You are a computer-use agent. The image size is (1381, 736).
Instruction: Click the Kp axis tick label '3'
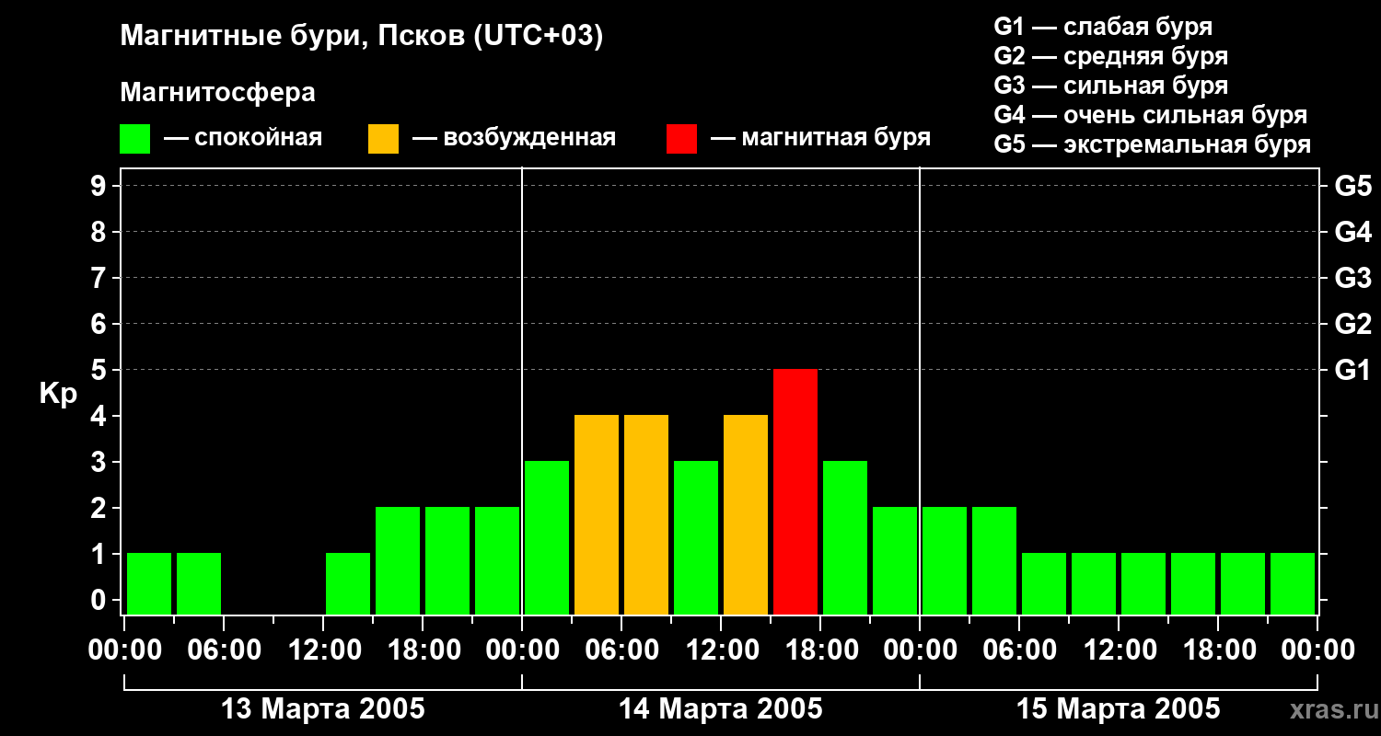100,462
